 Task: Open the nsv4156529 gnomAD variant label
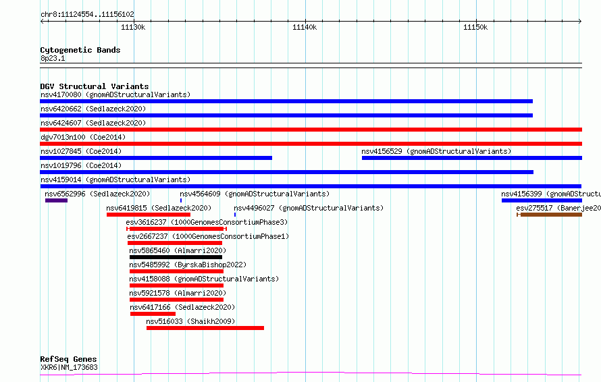pyautogui.click(x=436, y=151)
